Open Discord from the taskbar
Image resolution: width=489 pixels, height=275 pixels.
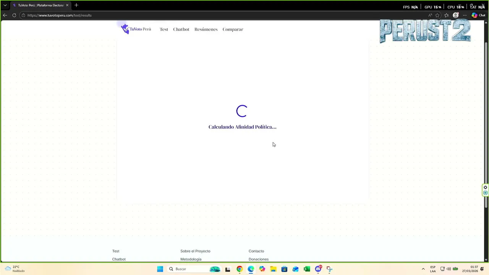pyautogui.click(x=318, y=269)
